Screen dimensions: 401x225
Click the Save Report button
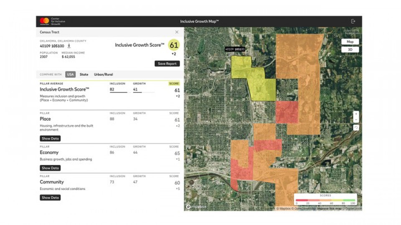coord(167,64)
